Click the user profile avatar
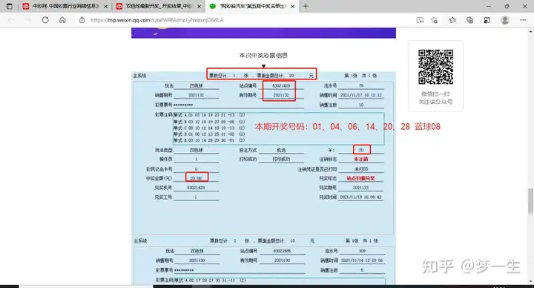Screen dimensions: 534x288 505,20
